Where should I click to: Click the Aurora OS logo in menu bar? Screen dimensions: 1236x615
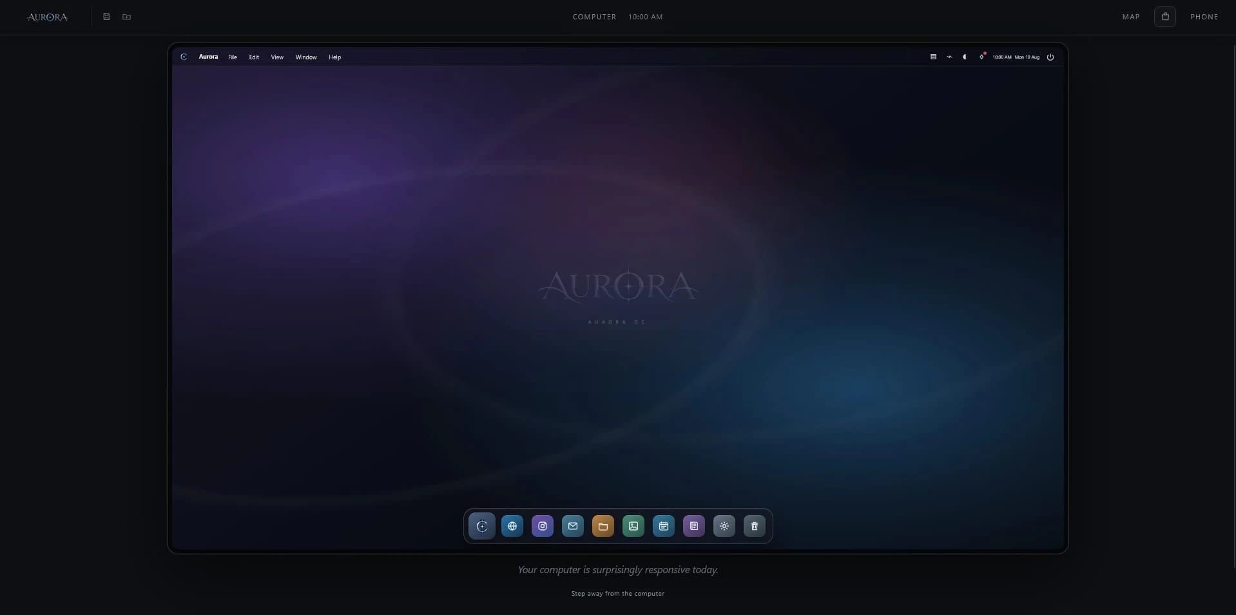[x=184, y=57]
